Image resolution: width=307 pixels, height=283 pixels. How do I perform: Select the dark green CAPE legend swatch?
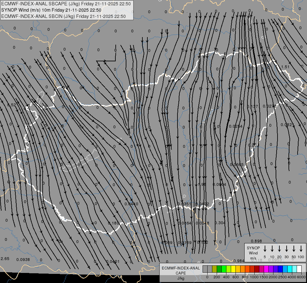click(219, 269)
